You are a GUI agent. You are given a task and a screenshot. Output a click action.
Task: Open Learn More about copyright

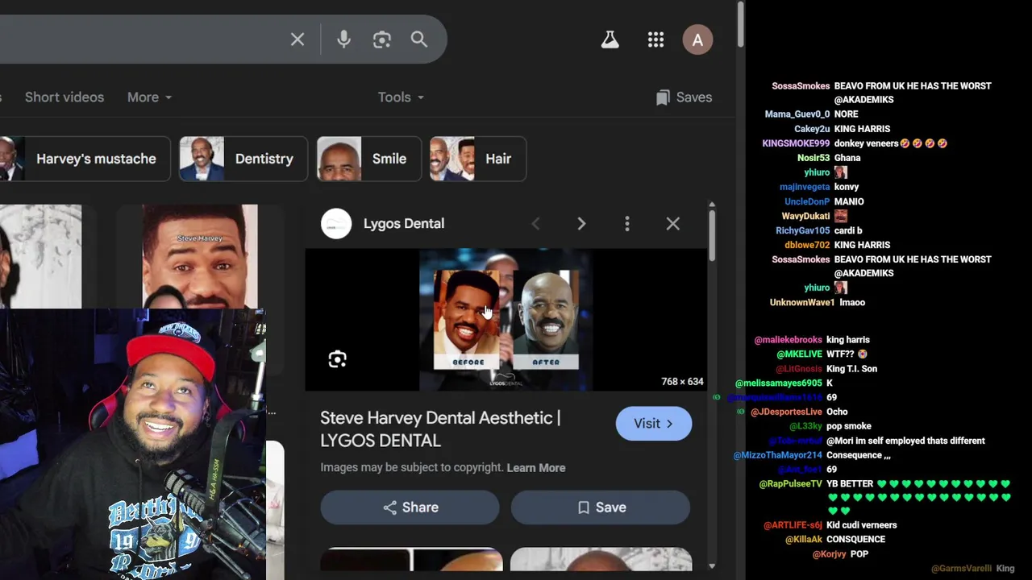pyautogui.click(x=536, y=468)
